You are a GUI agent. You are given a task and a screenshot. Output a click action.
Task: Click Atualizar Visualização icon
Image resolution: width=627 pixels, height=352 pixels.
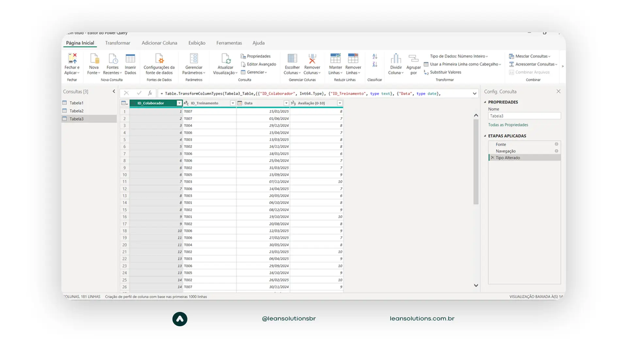point(226,59)
